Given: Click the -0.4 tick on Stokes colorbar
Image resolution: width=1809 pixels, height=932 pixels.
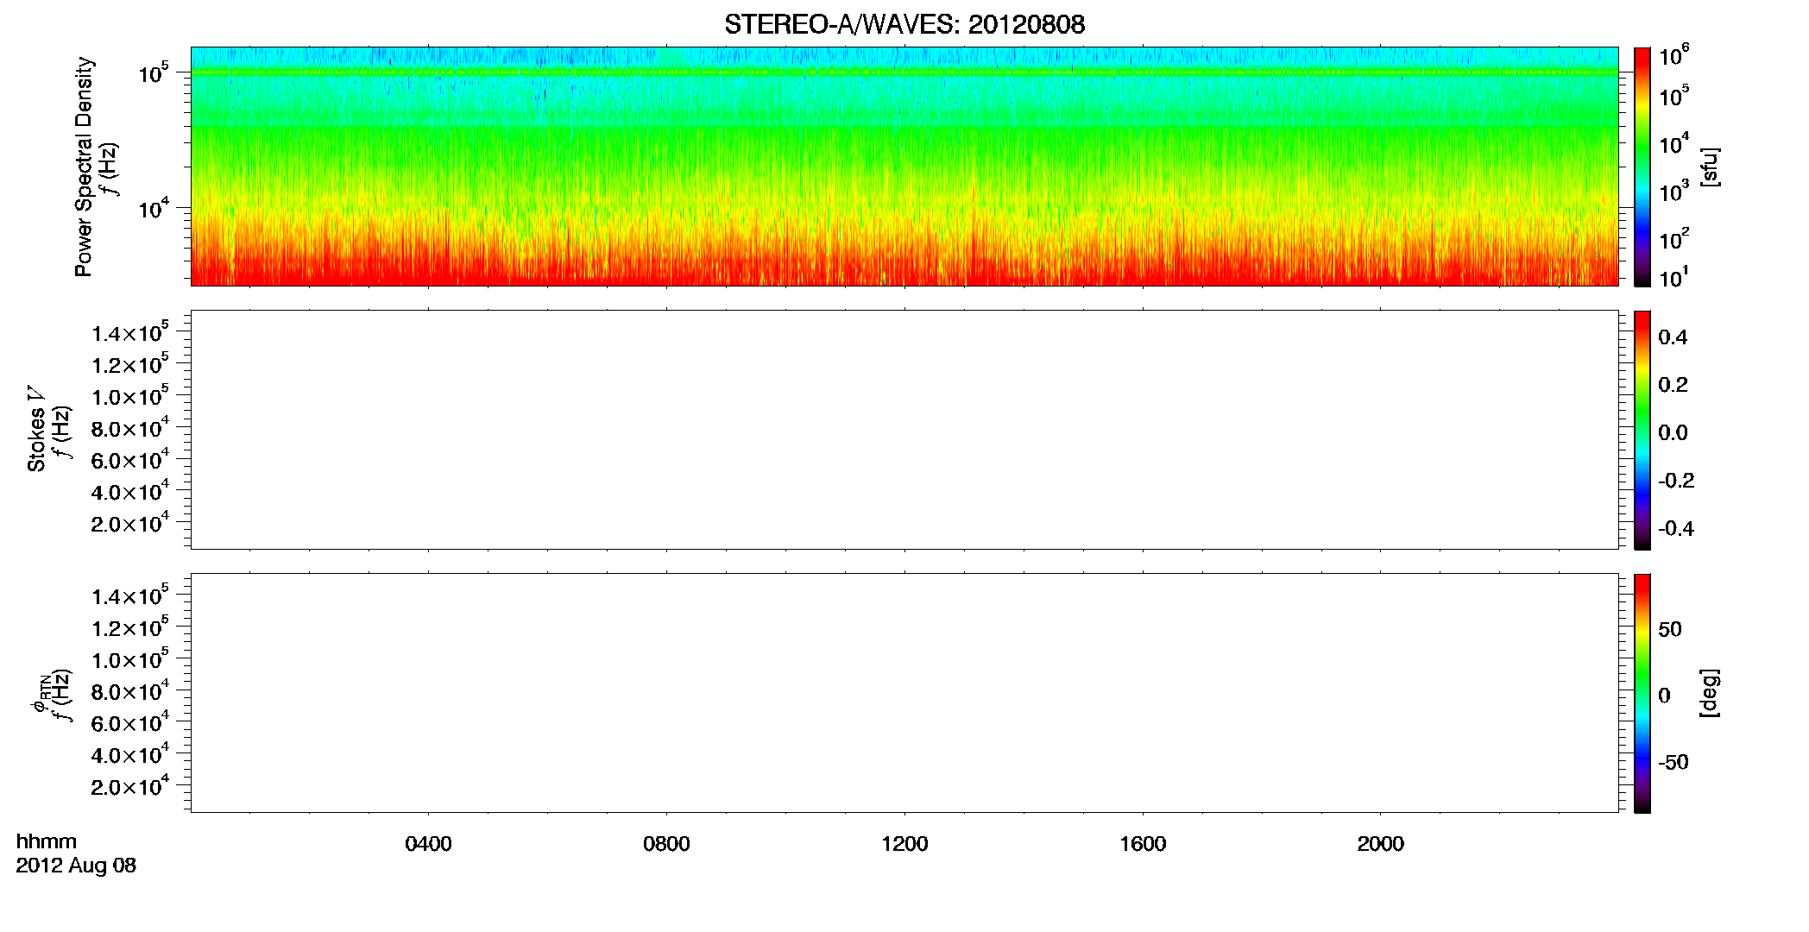Looking at the screenshot, I should click(x=1676, y=528).
